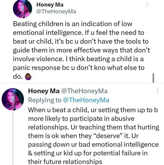Screen dimensions: 164x165
Task: Open the reply tweet's three-dot options menu
Action: click(x=158, y=91)
